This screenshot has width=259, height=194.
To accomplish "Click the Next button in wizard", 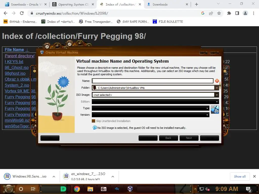I will coord(189,138).
